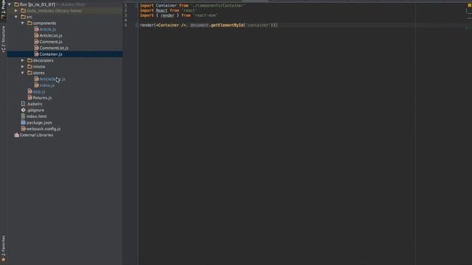The width and height of the screenshot is (472, 265).
Task: Click line number 1 in the gutter
Action: click(x=126, y=5)
